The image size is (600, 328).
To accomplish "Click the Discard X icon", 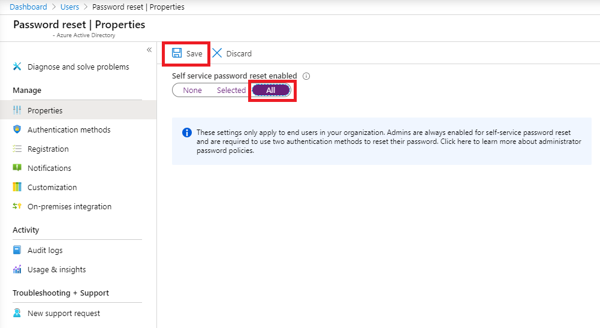I will click(x=217, y=53).
